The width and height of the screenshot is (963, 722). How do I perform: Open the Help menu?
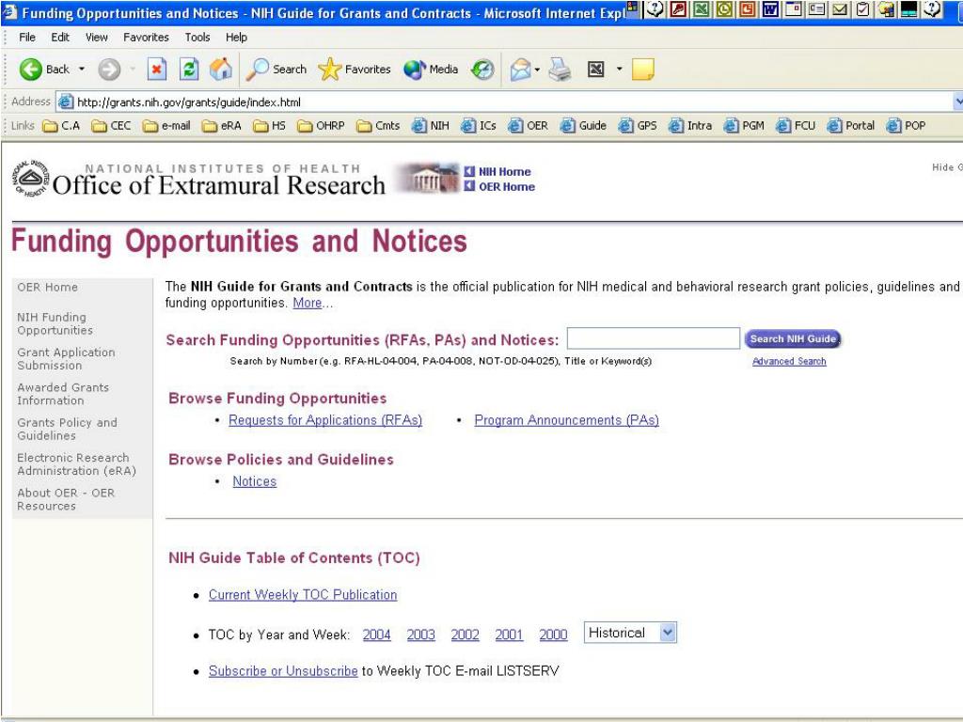[x=236, y=38]
